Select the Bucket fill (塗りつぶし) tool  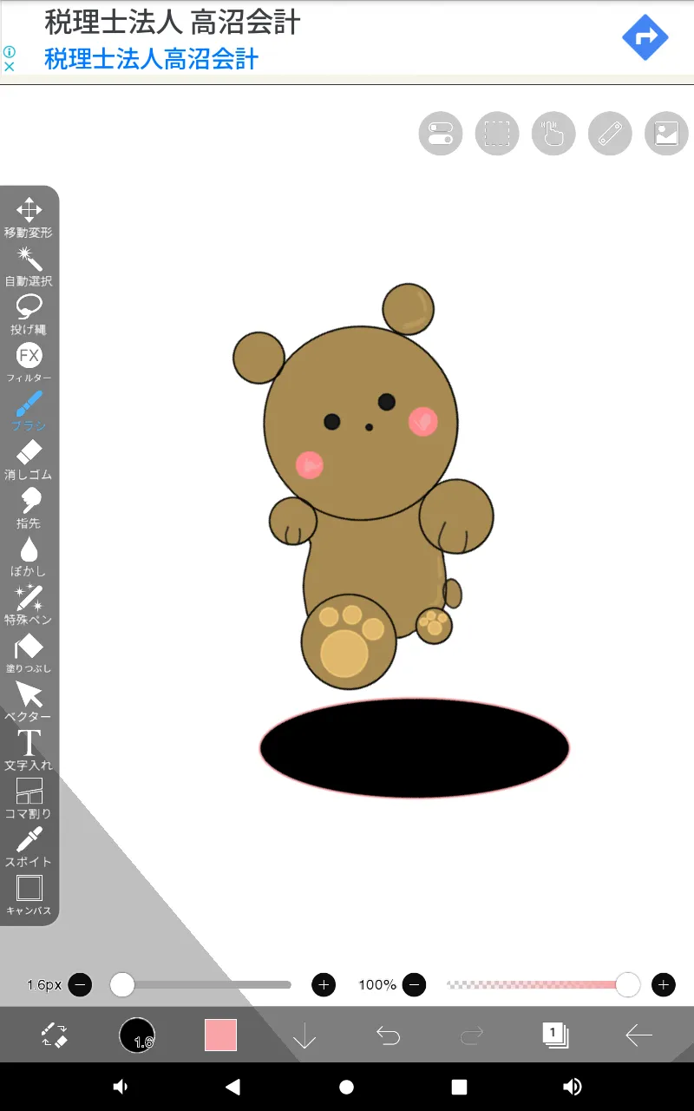(x=29, y=654)
